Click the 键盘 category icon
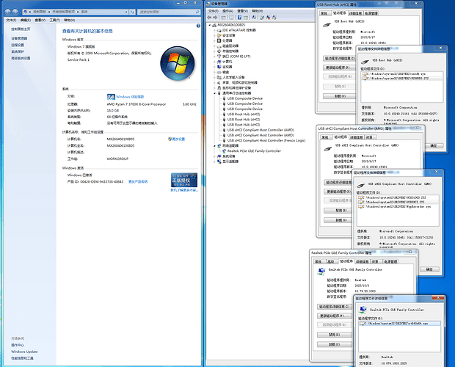Image resolution: width=455 pixels, height=367 pixels. pyautogui.click(x=219, y=72)
